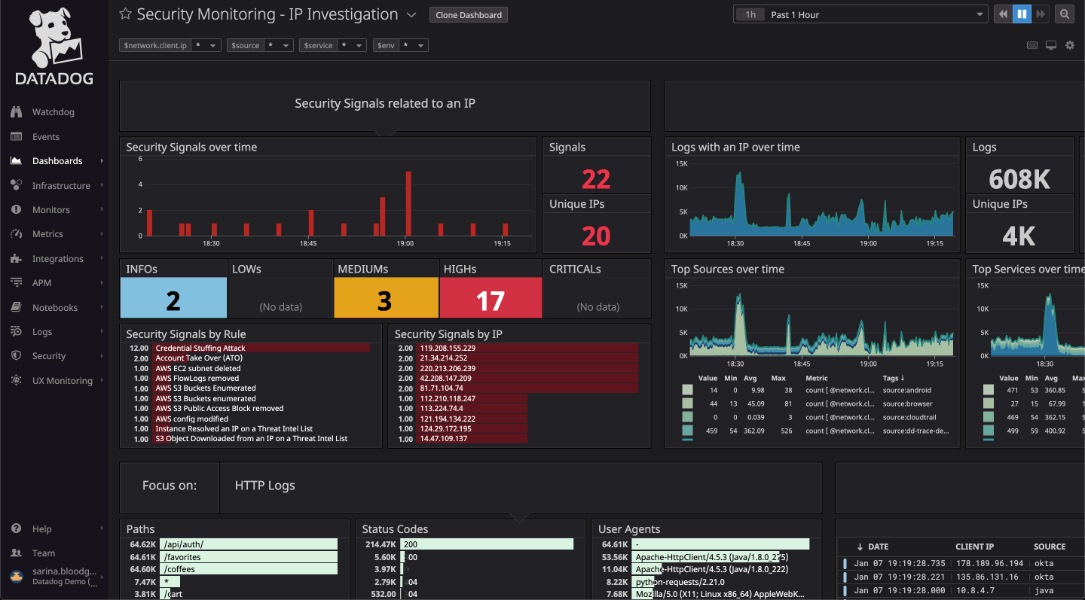Enable TV fullscreen mode
1085x600 pixels.
click(1050, 45)
